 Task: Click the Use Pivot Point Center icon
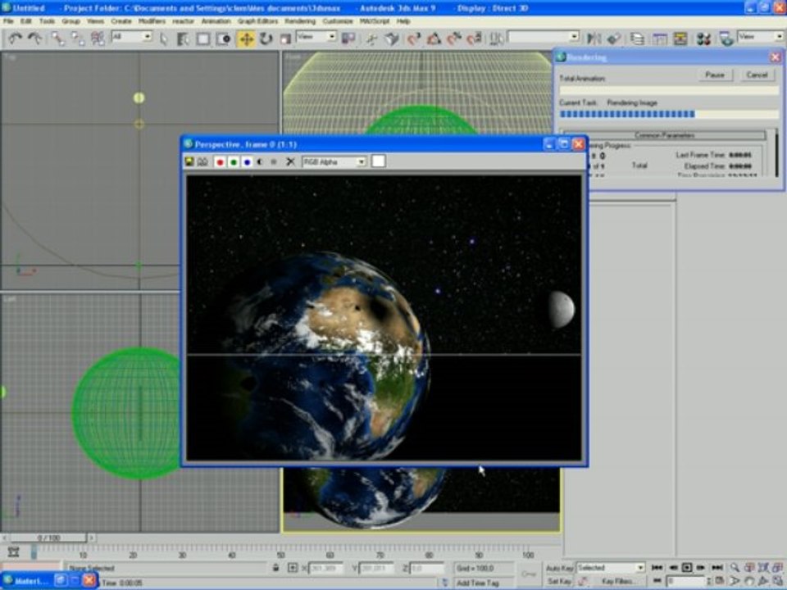348,39
